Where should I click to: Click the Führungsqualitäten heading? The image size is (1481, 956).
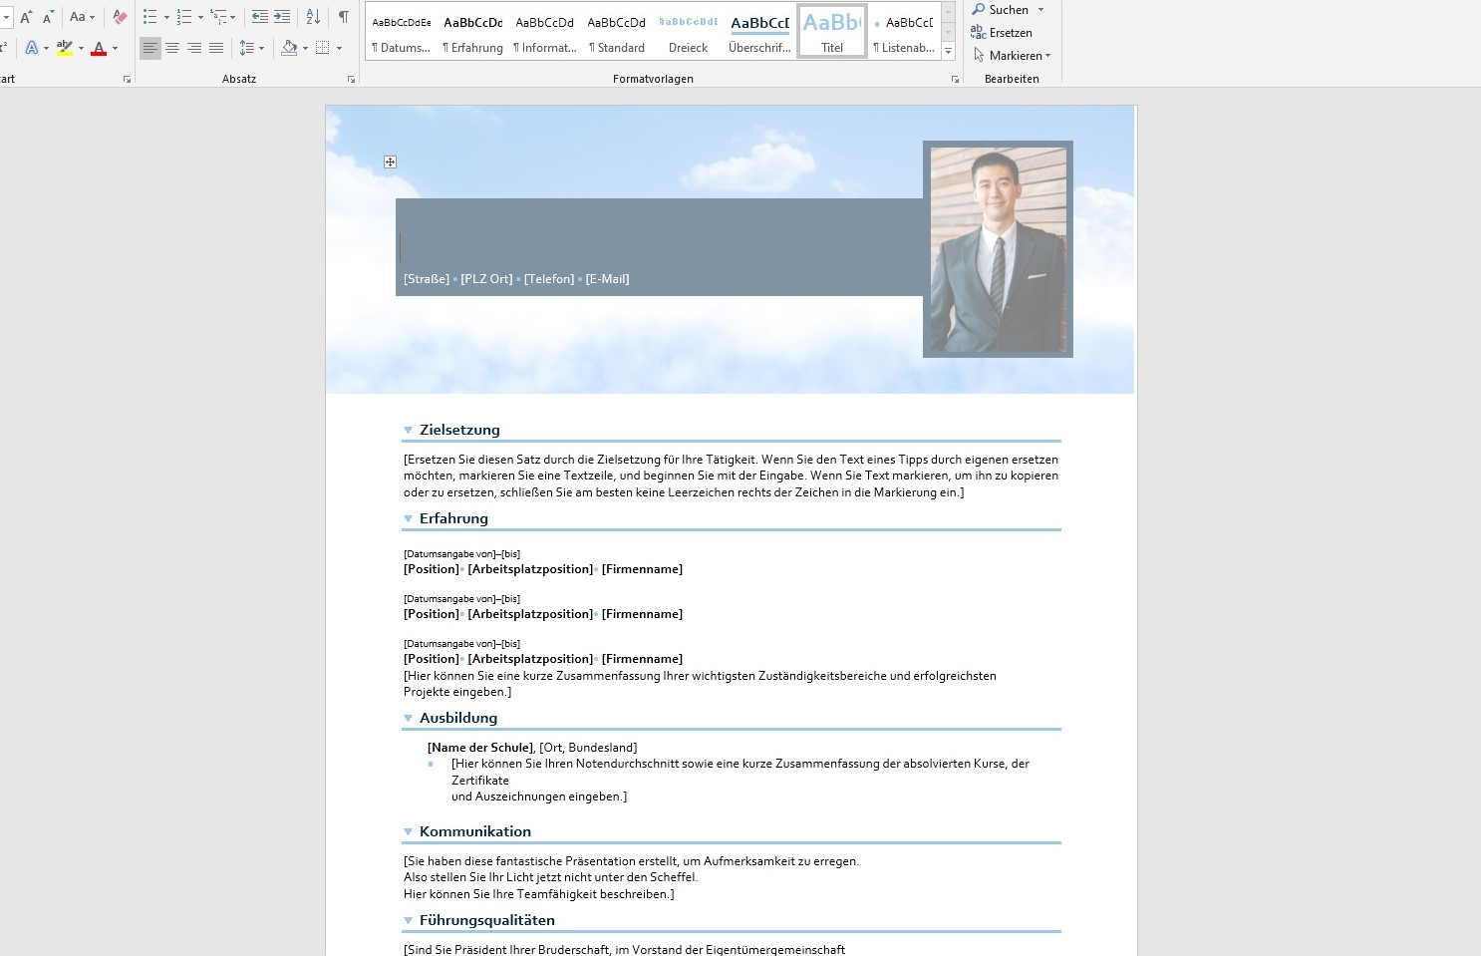pos(487,920)
